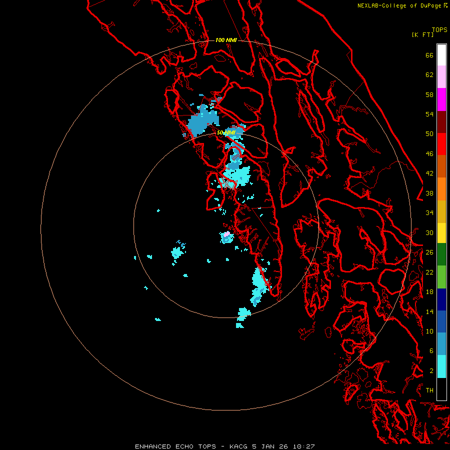The image size is (450, 450).
Task: Click the dark green 30 kft swatch
Action: tap(441, 254)
